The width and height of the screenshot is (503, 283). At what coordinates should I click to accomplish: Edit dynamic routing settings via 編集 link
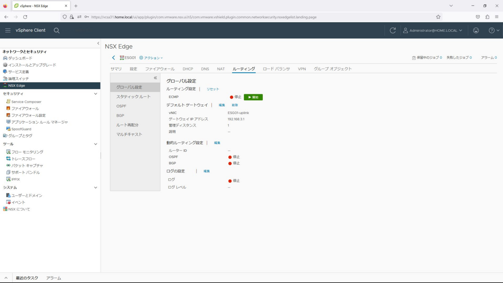point(217,143)
